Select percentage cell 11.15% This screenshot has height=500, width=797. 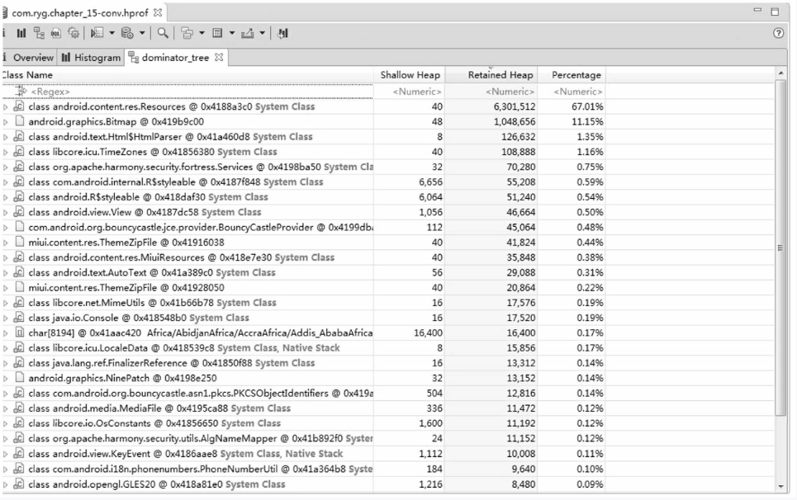(x=587, y=121)
